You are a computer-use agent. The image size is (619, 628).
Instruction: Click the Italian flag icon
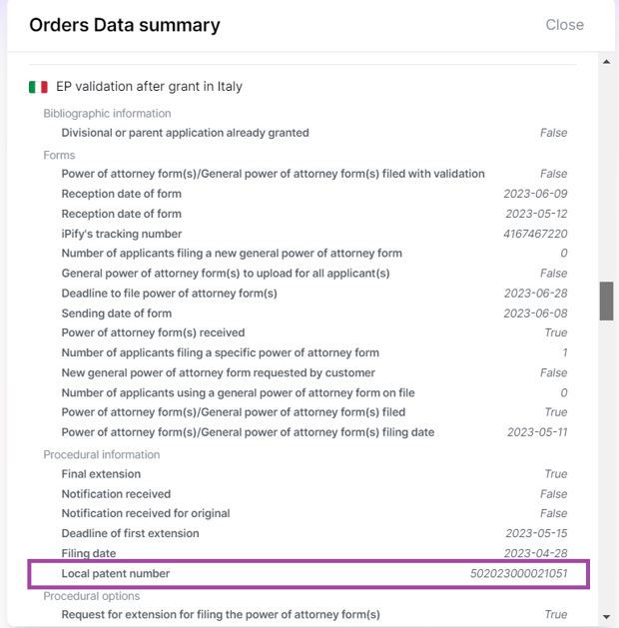[38, 87]
